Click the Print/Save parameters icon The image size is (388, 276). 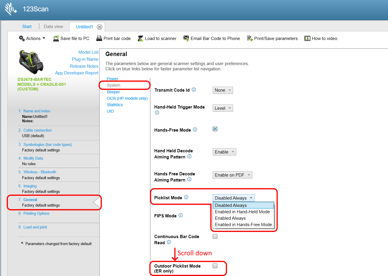pos(250,38)
